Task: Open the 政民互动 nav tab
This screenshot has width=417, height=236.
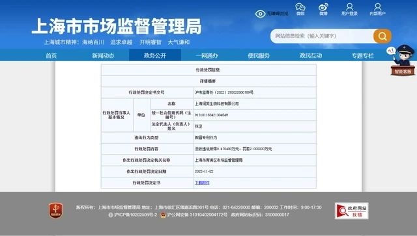Action: coord(311,55)
